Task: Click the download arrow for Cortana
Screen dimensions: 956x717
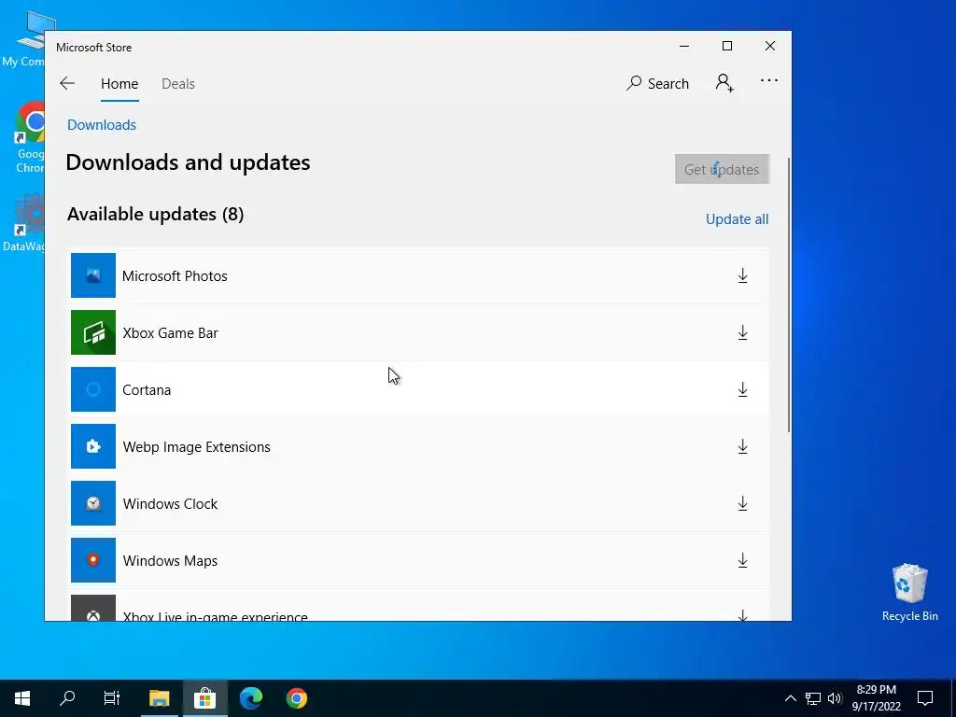Action: coord(742,389)
